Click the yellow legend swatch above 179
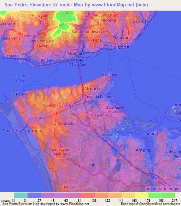This screenshot has height=206, width=181. [x=142, y=195]
